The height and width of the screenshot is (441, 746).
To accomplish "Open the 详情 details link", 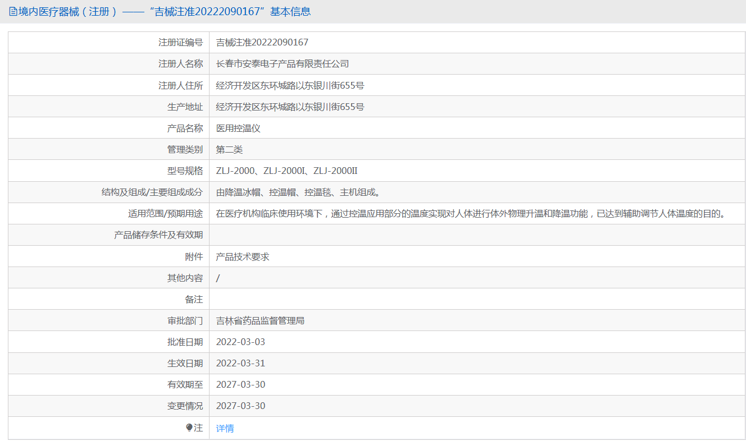I will [x=225, y=428].
